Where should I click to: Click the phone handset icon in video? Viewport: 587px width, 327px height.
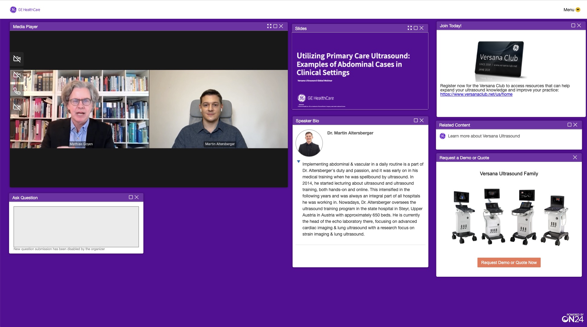pyautogui.click(x=17, y=91)
